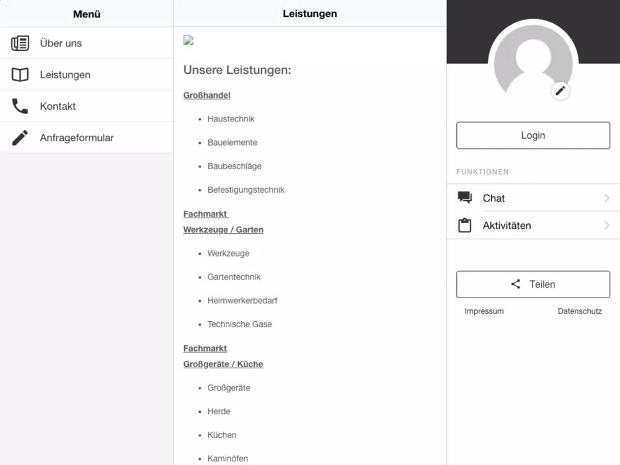Click the broken image placeholder icon
The height and width of the screenshot is (465, 620).
[x=188, y=40]
